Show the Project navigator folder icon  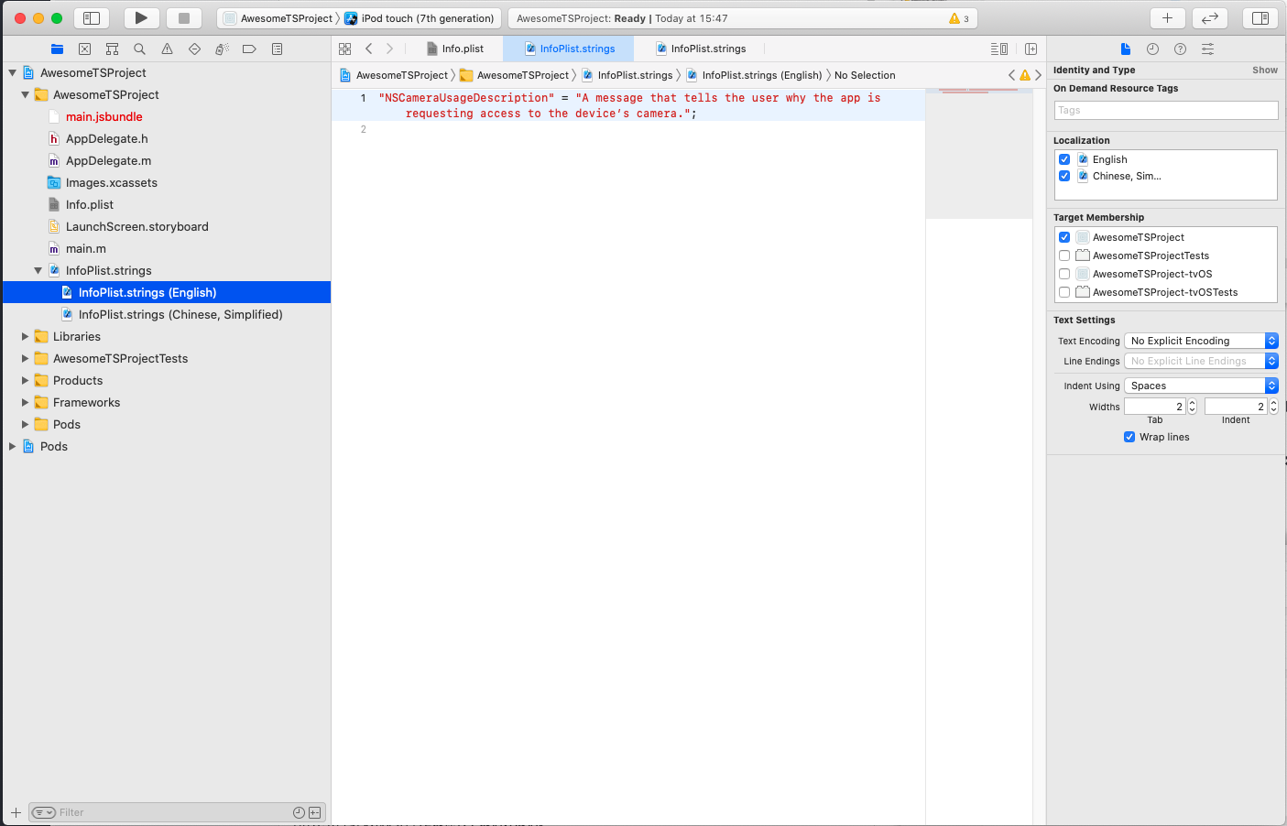tap(57, 49)
